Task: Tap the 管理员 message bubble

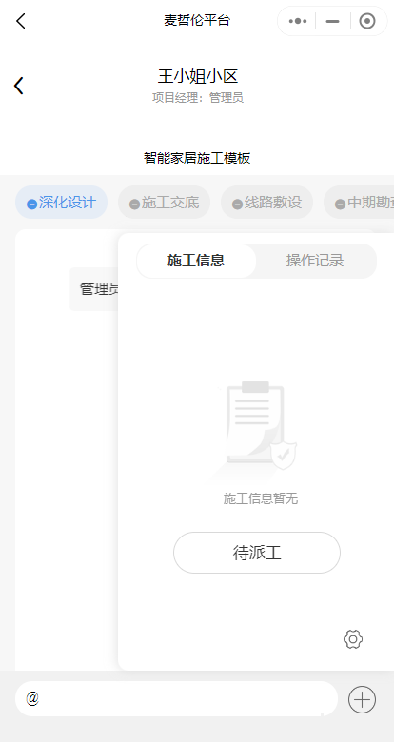Action: click(94, 289)
